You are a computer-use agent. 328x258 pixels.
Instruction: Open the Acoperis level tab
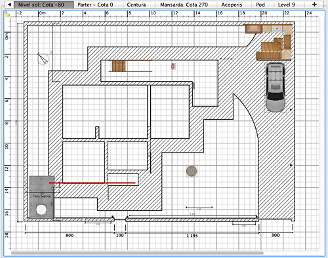232,5
